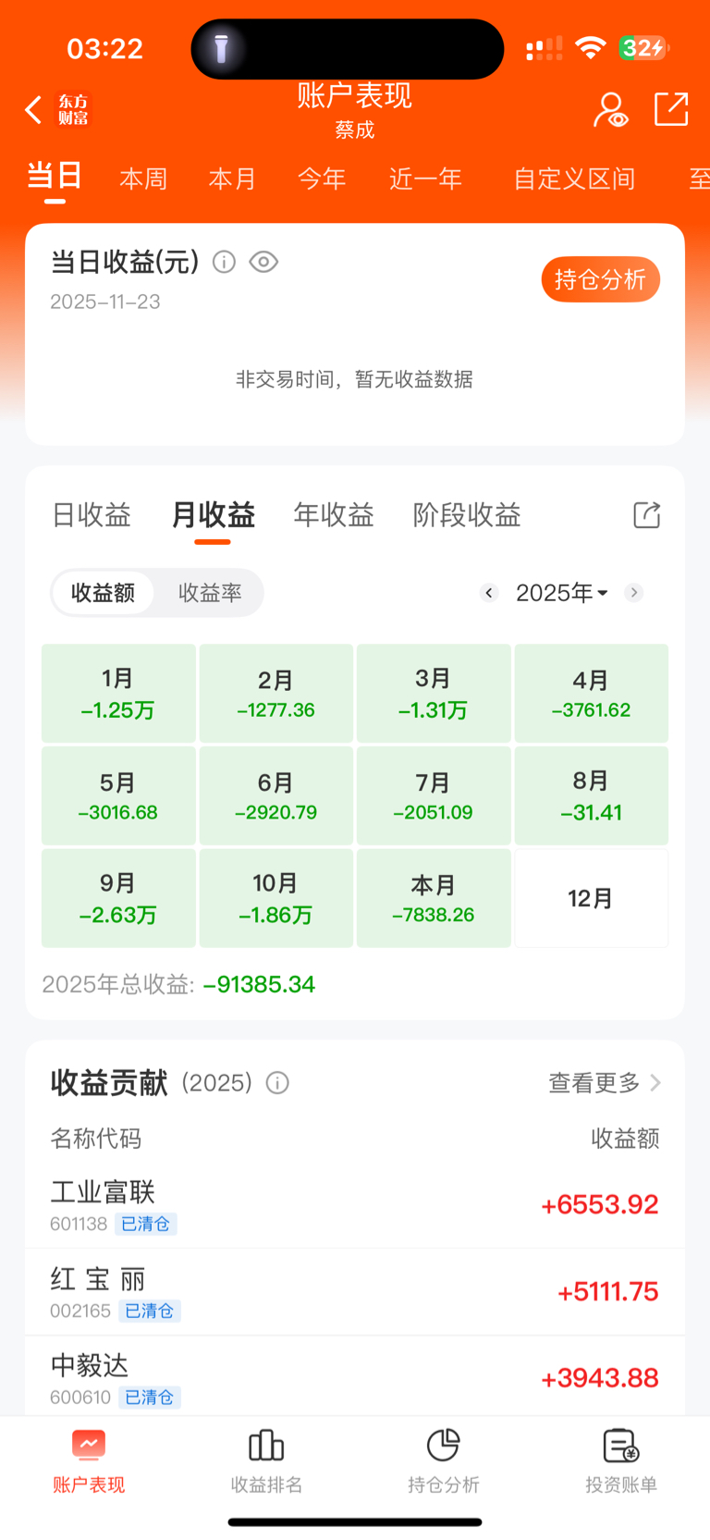Go to previous year with left arrow
710x1540 pixels.
(490, 593)
